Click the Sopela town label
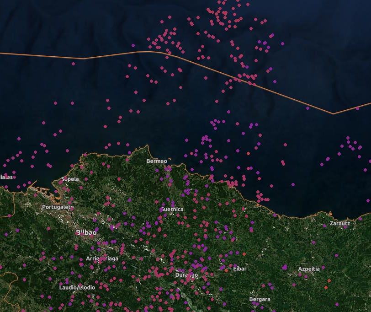371x312 pixels. click(70, 179)
